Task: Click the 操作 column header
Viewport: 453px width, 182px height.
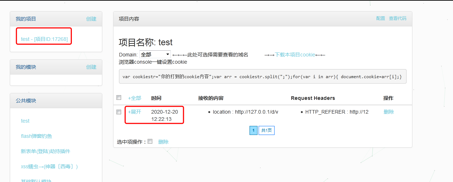Action: [x=388, y=98]
